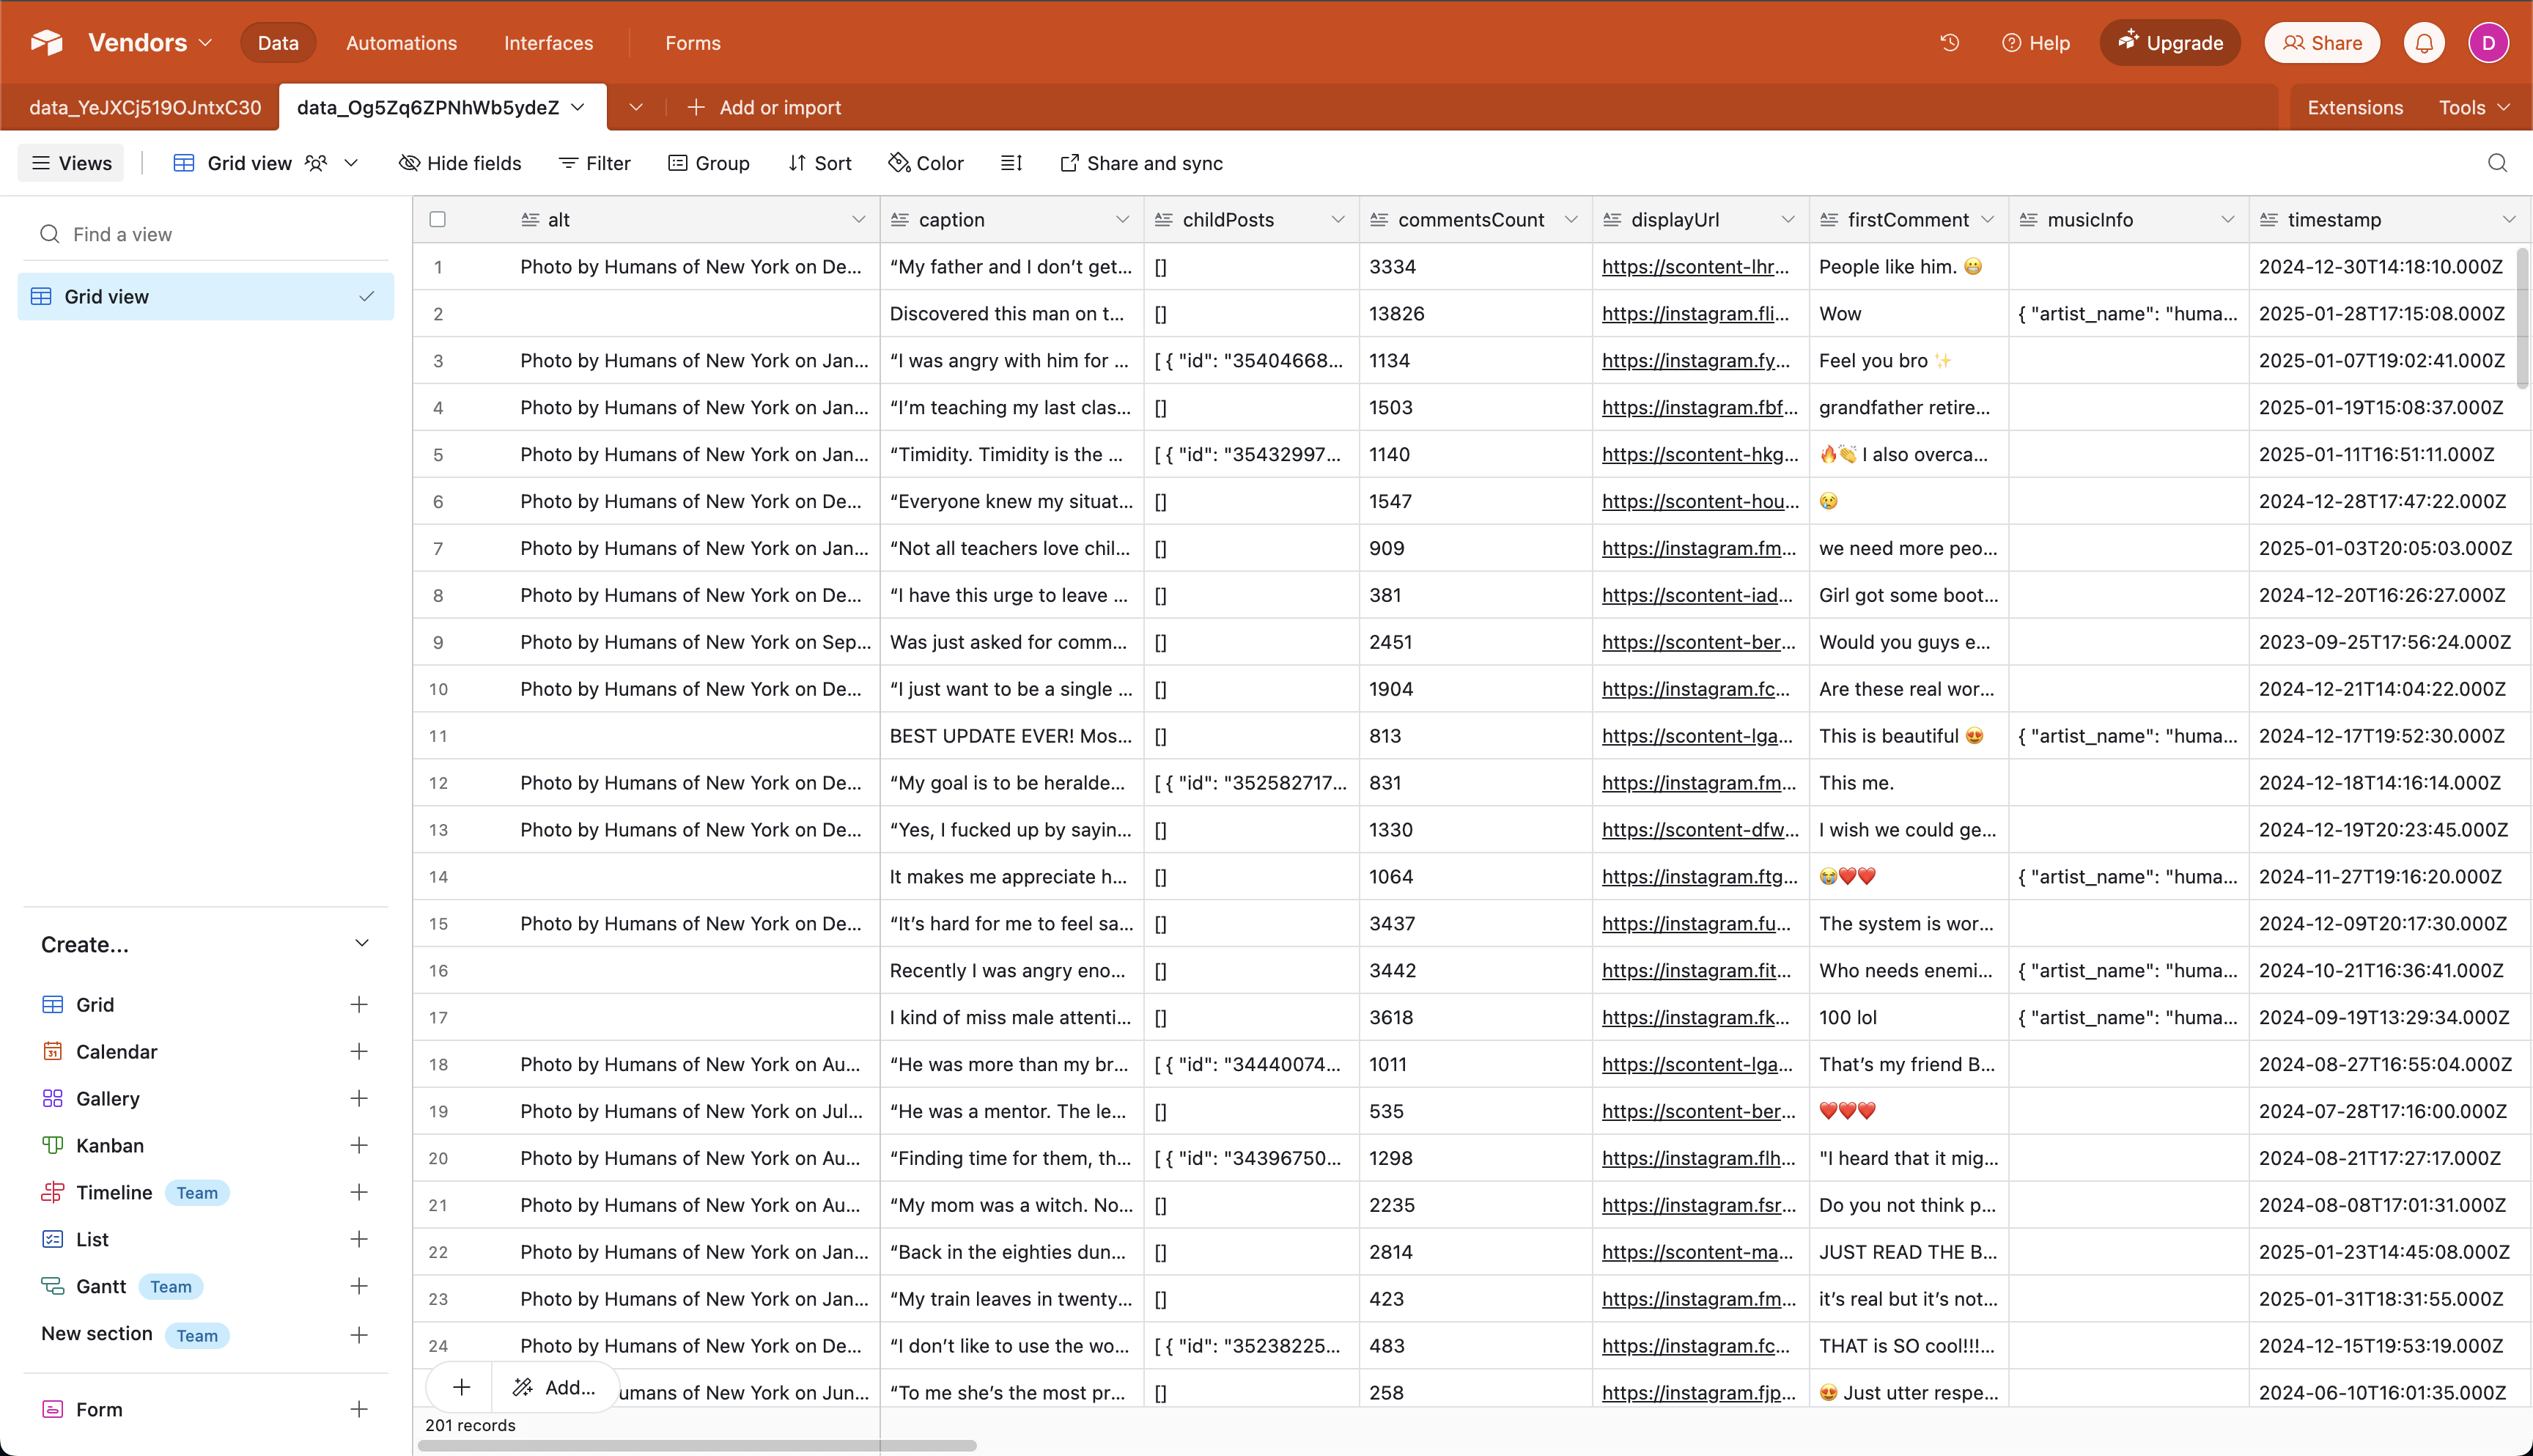2533x1456 pixels.
Task: Add a new Gantt view
Action: click(x=358, y=1286)
